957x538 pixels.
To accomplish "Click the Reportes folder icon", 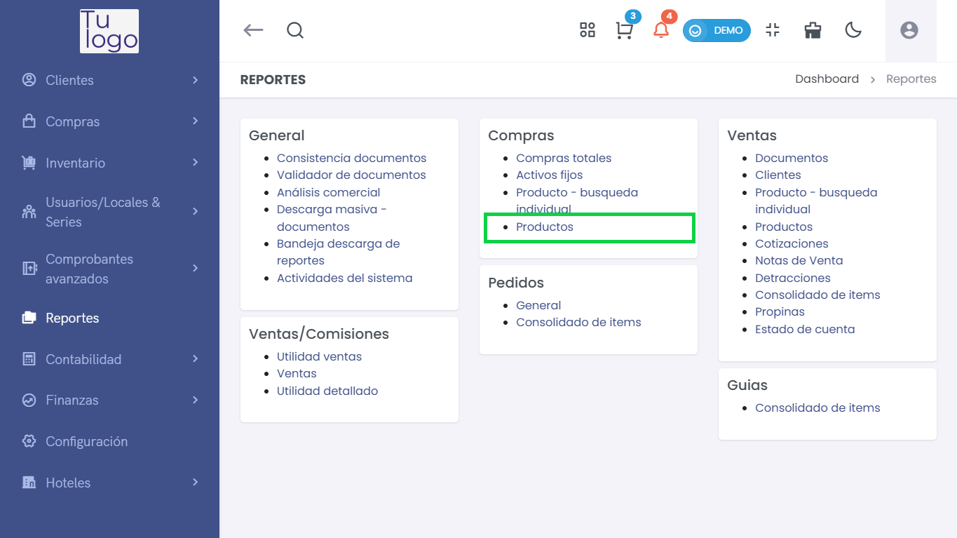I will tap(29, 318).
